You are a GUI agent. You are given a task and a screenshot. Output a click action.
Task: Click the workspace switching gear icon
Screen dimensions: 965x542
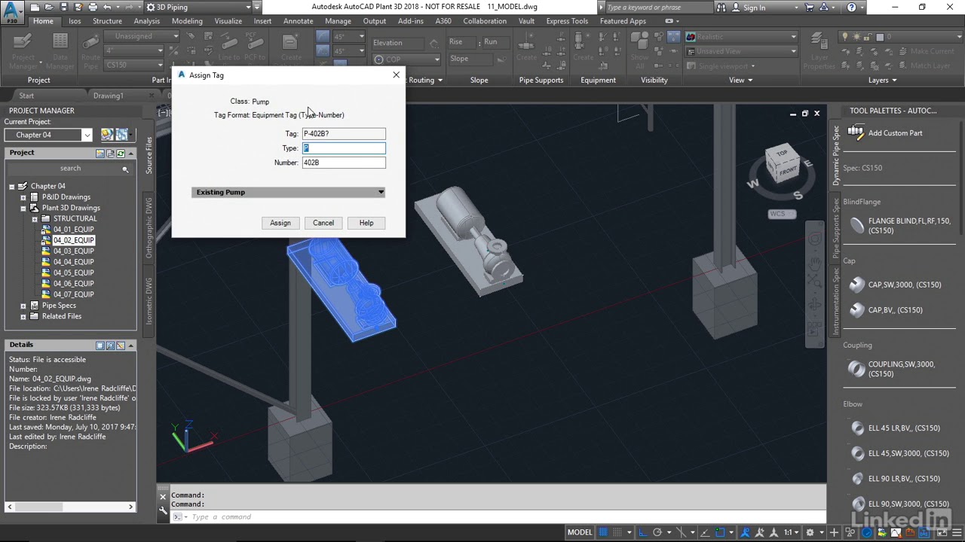[809, 532]
